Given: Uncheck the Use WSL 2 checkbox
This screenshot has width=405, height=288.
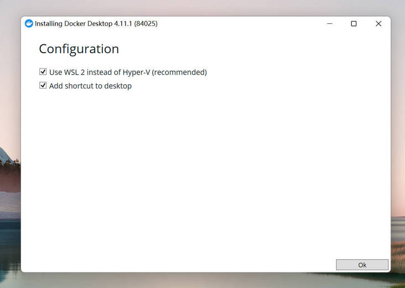Looking at the screenshot, I should pos(43,72).
